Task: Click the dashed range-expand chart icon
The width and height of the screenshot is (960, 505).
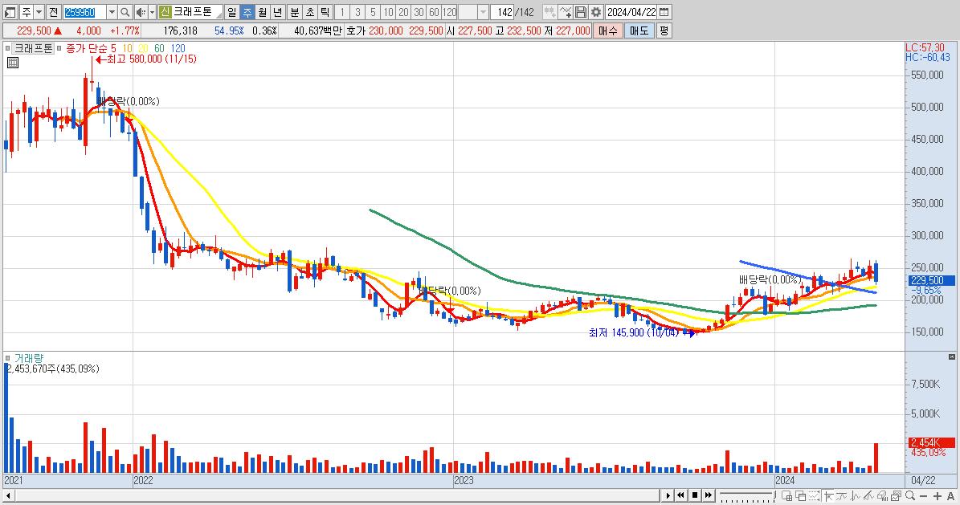Action: tap(815, 496)
